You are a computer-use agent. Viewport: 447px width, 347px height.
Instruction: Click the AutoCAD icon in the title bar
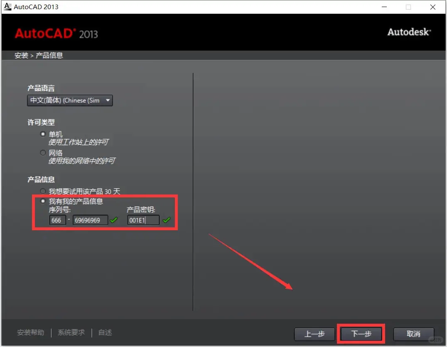click(7, 6)
